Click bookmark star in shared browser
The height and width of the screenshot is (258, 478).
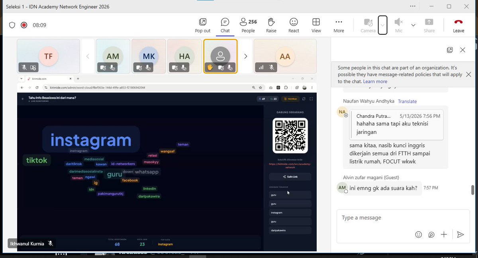(260, 87)
